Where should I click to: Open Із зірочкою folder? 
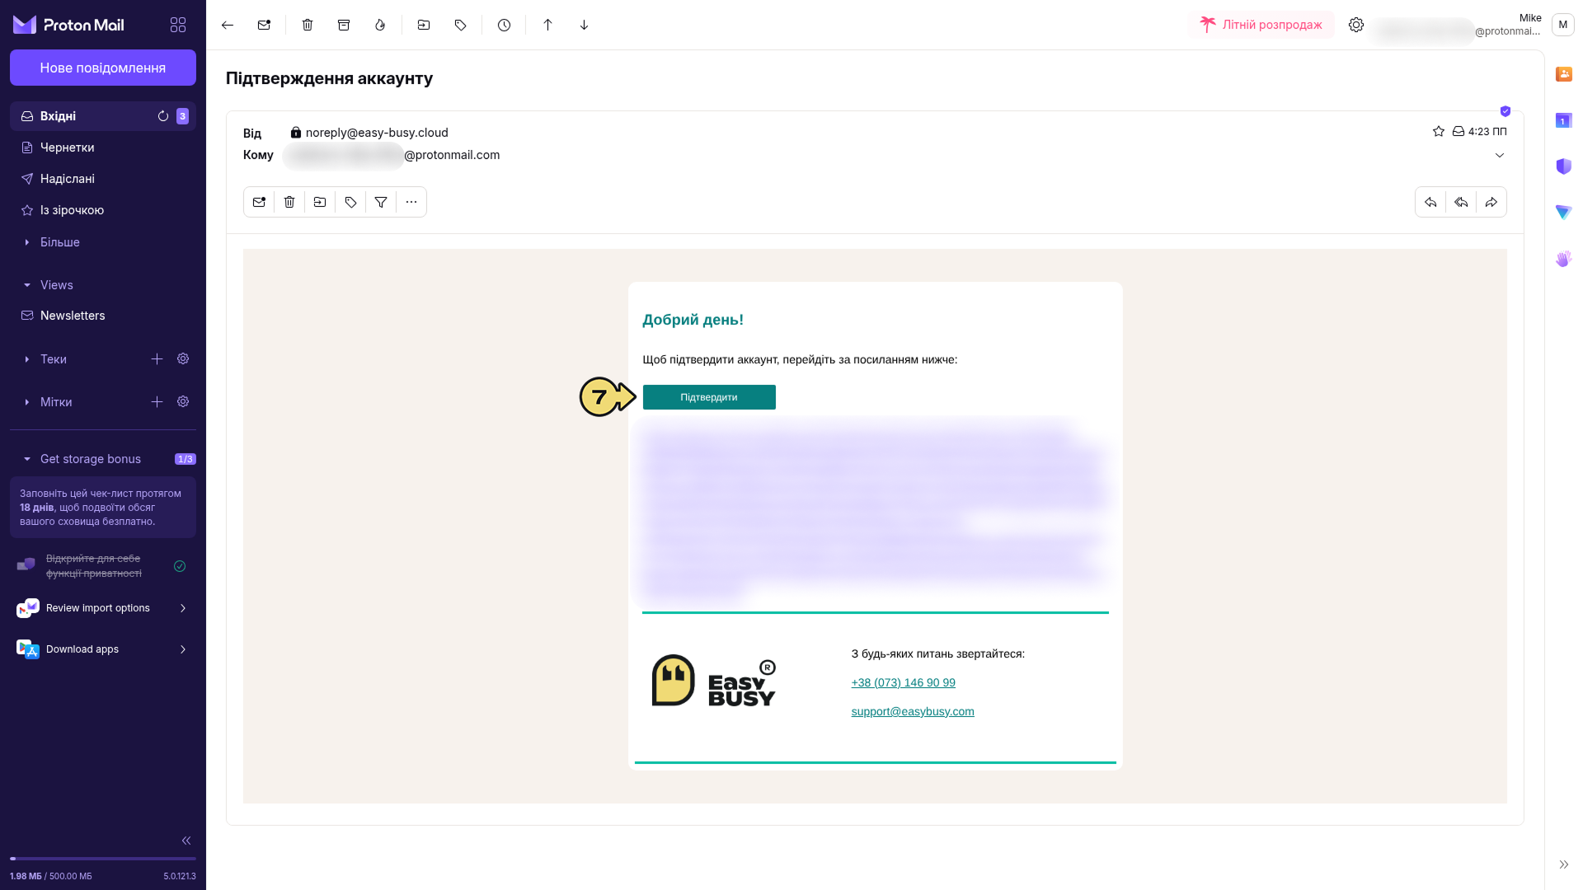tap(103, 210)
